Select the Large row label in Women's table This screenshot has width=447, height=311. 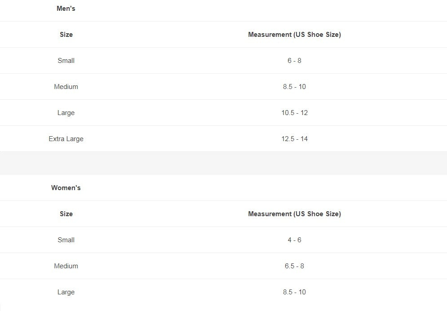(66, 292)
